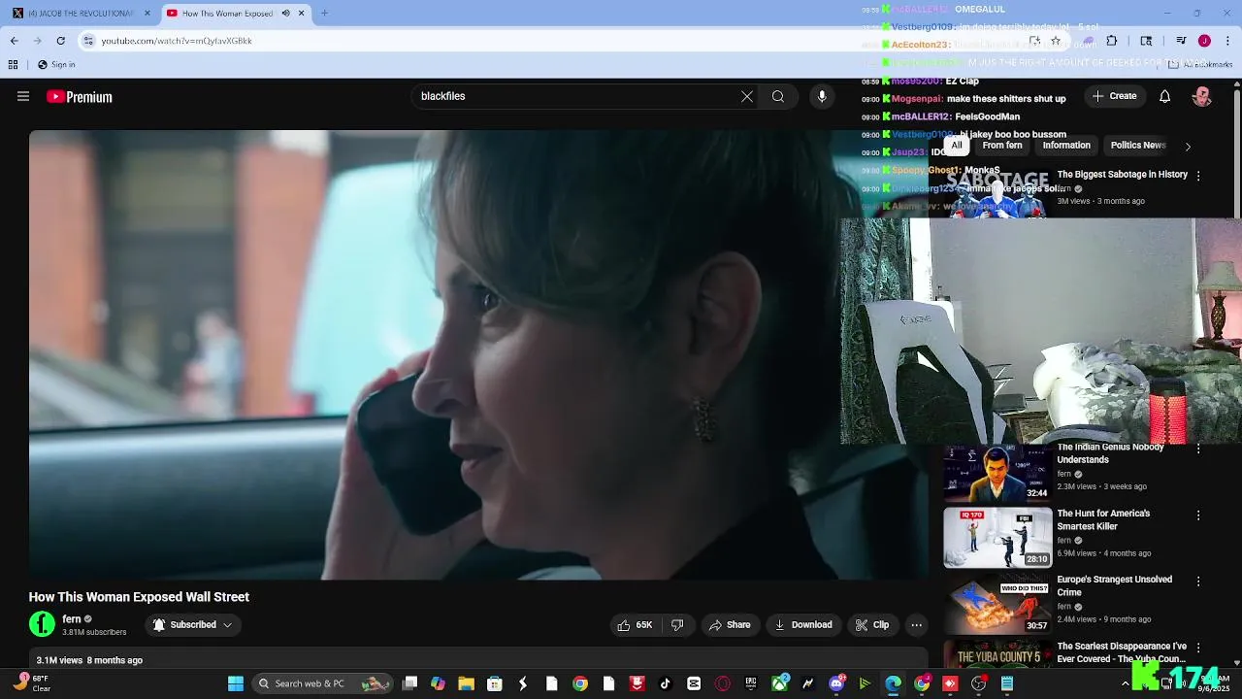The image size is (1242, 699).
Task: Open YouTube notifications bell
Action: (1165, 96)
